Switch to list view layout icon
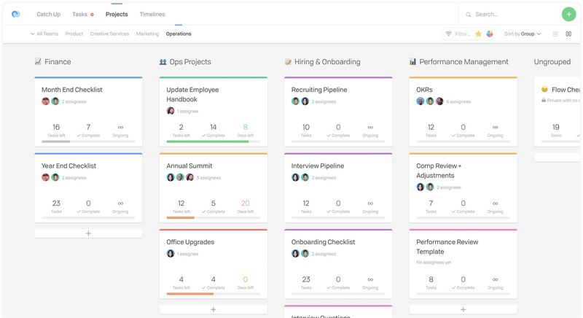The width and height of the screenshot is (583, 318). (x=555, y=34)
